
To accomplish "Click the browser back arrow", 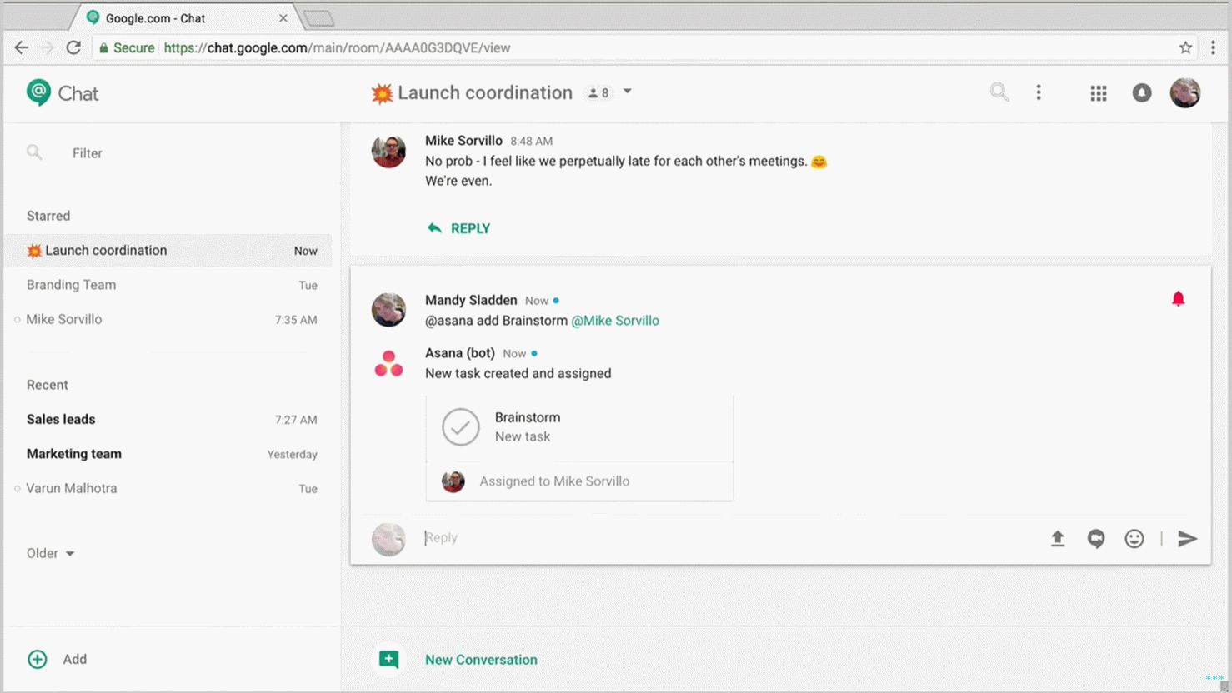I will point(22,47).
